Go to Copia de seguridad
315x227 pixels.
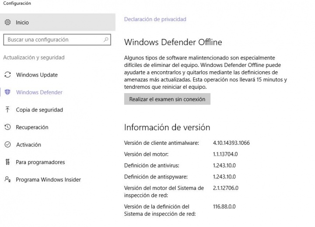[x=39, y=110]
